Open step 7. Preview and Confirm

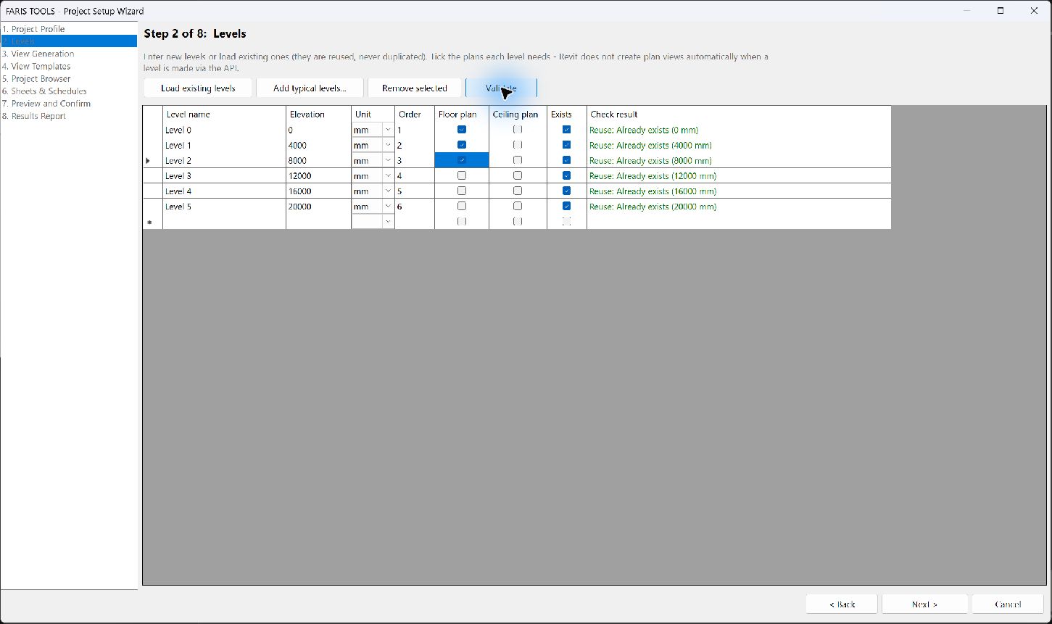[x=46, y=104]
